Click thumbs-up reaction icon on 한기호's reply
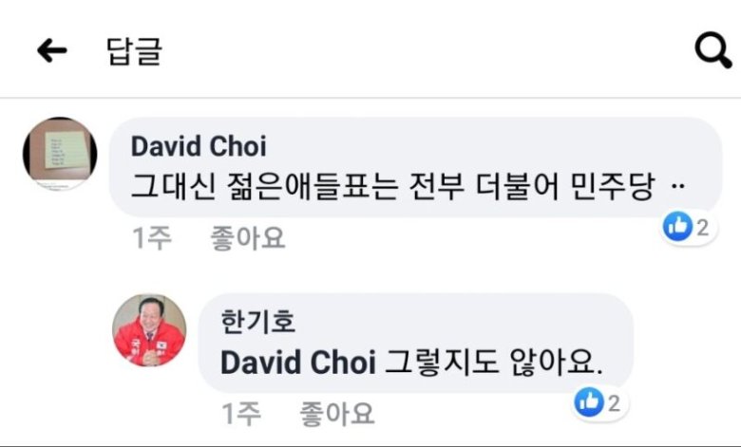This screenshot has width=741, height=447. (589, 402)
